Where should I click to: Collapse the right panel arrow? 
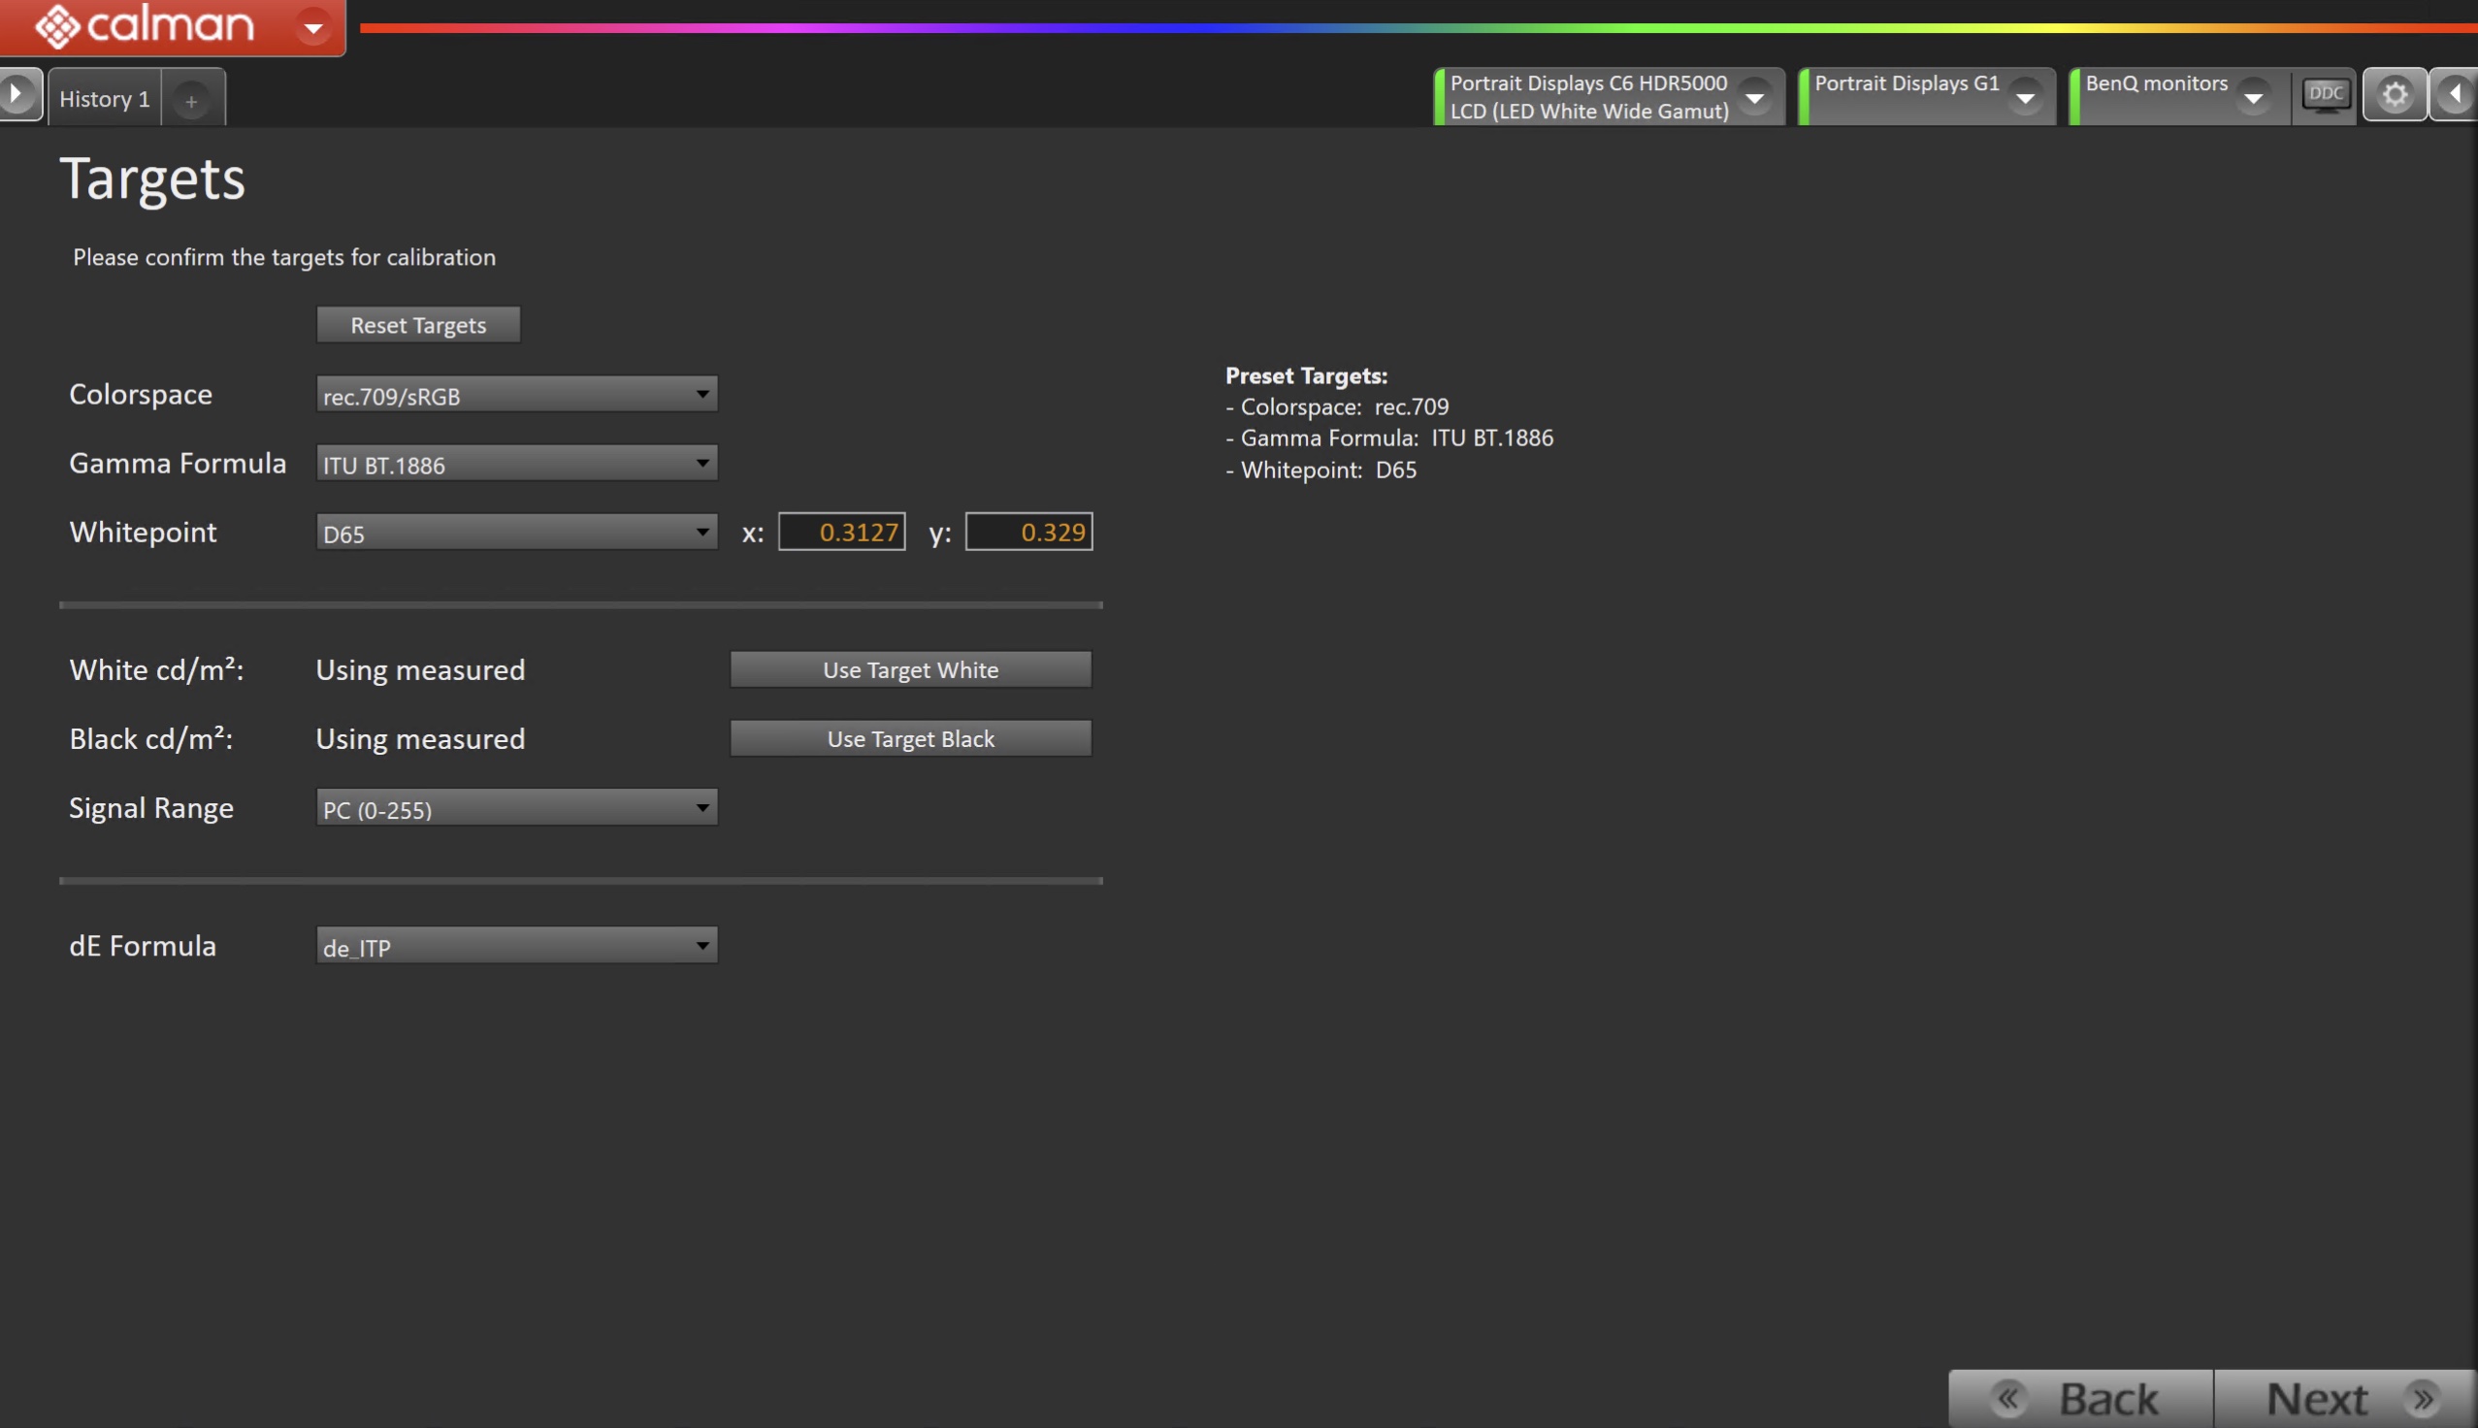(2455, 94)
